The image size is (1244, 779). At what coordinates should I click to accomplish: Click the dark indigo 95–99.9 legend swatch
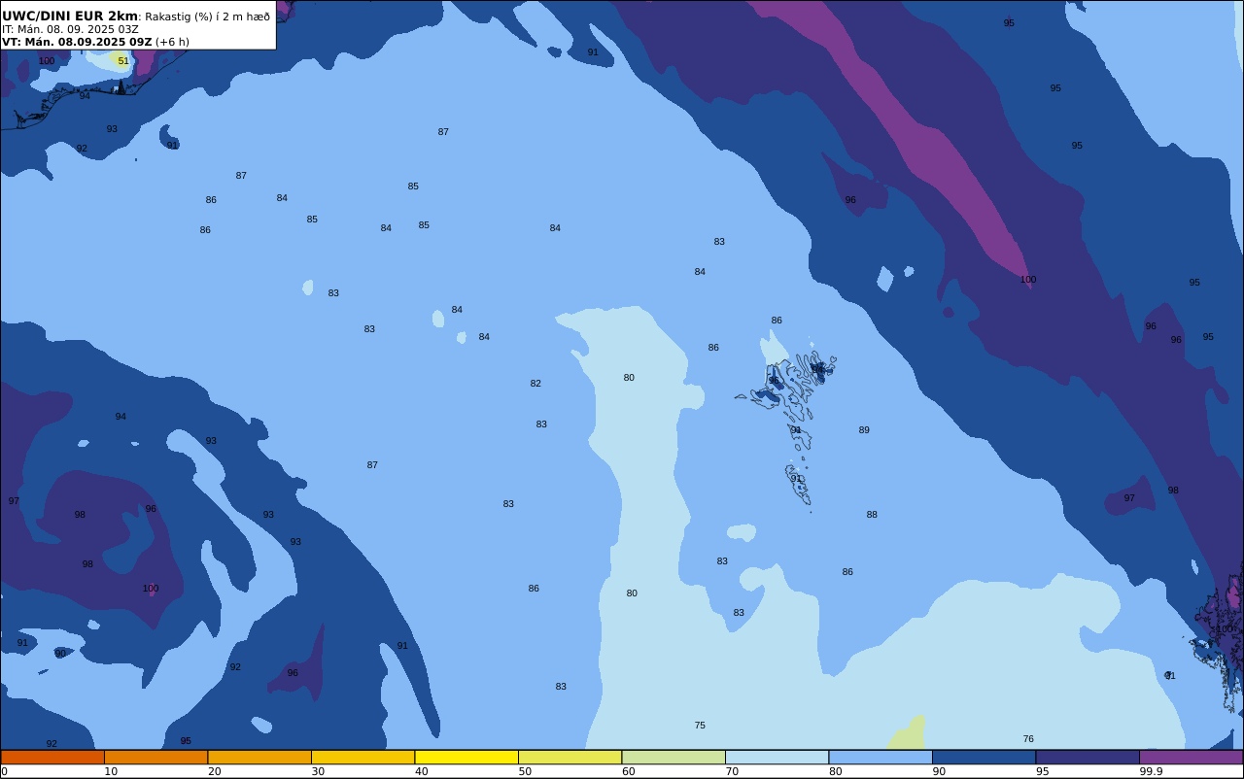pos(1088,757)
